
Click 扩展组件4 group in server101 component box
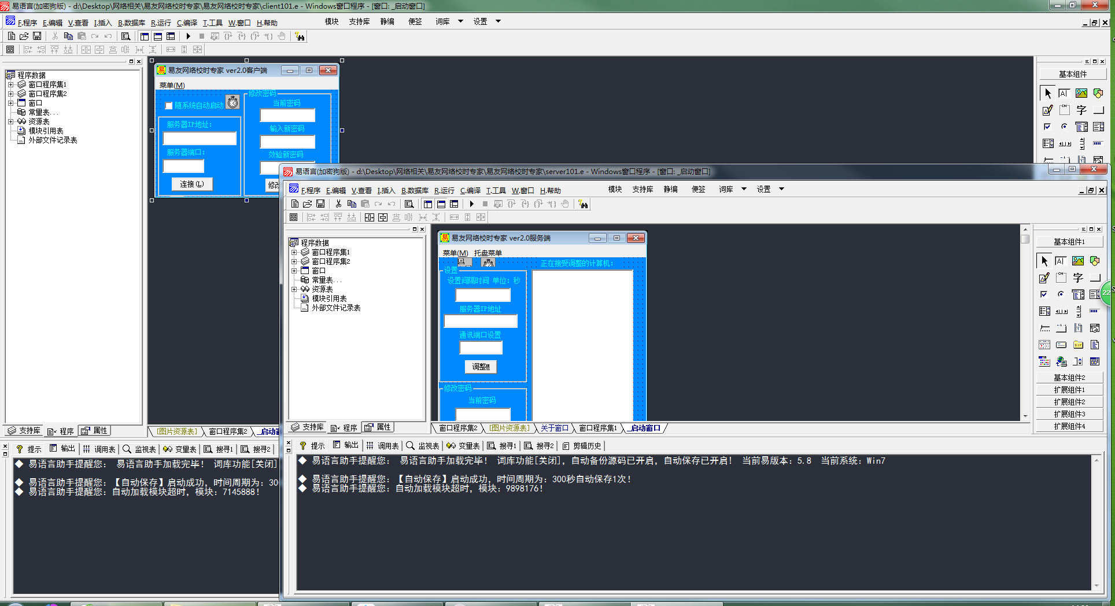[x=1069, y=426]
